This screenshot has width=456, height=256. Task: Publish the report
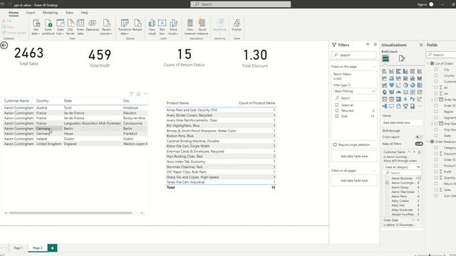[237, 26]
